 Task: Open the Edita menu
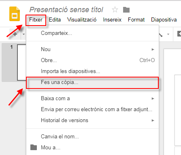click(55, 20)
